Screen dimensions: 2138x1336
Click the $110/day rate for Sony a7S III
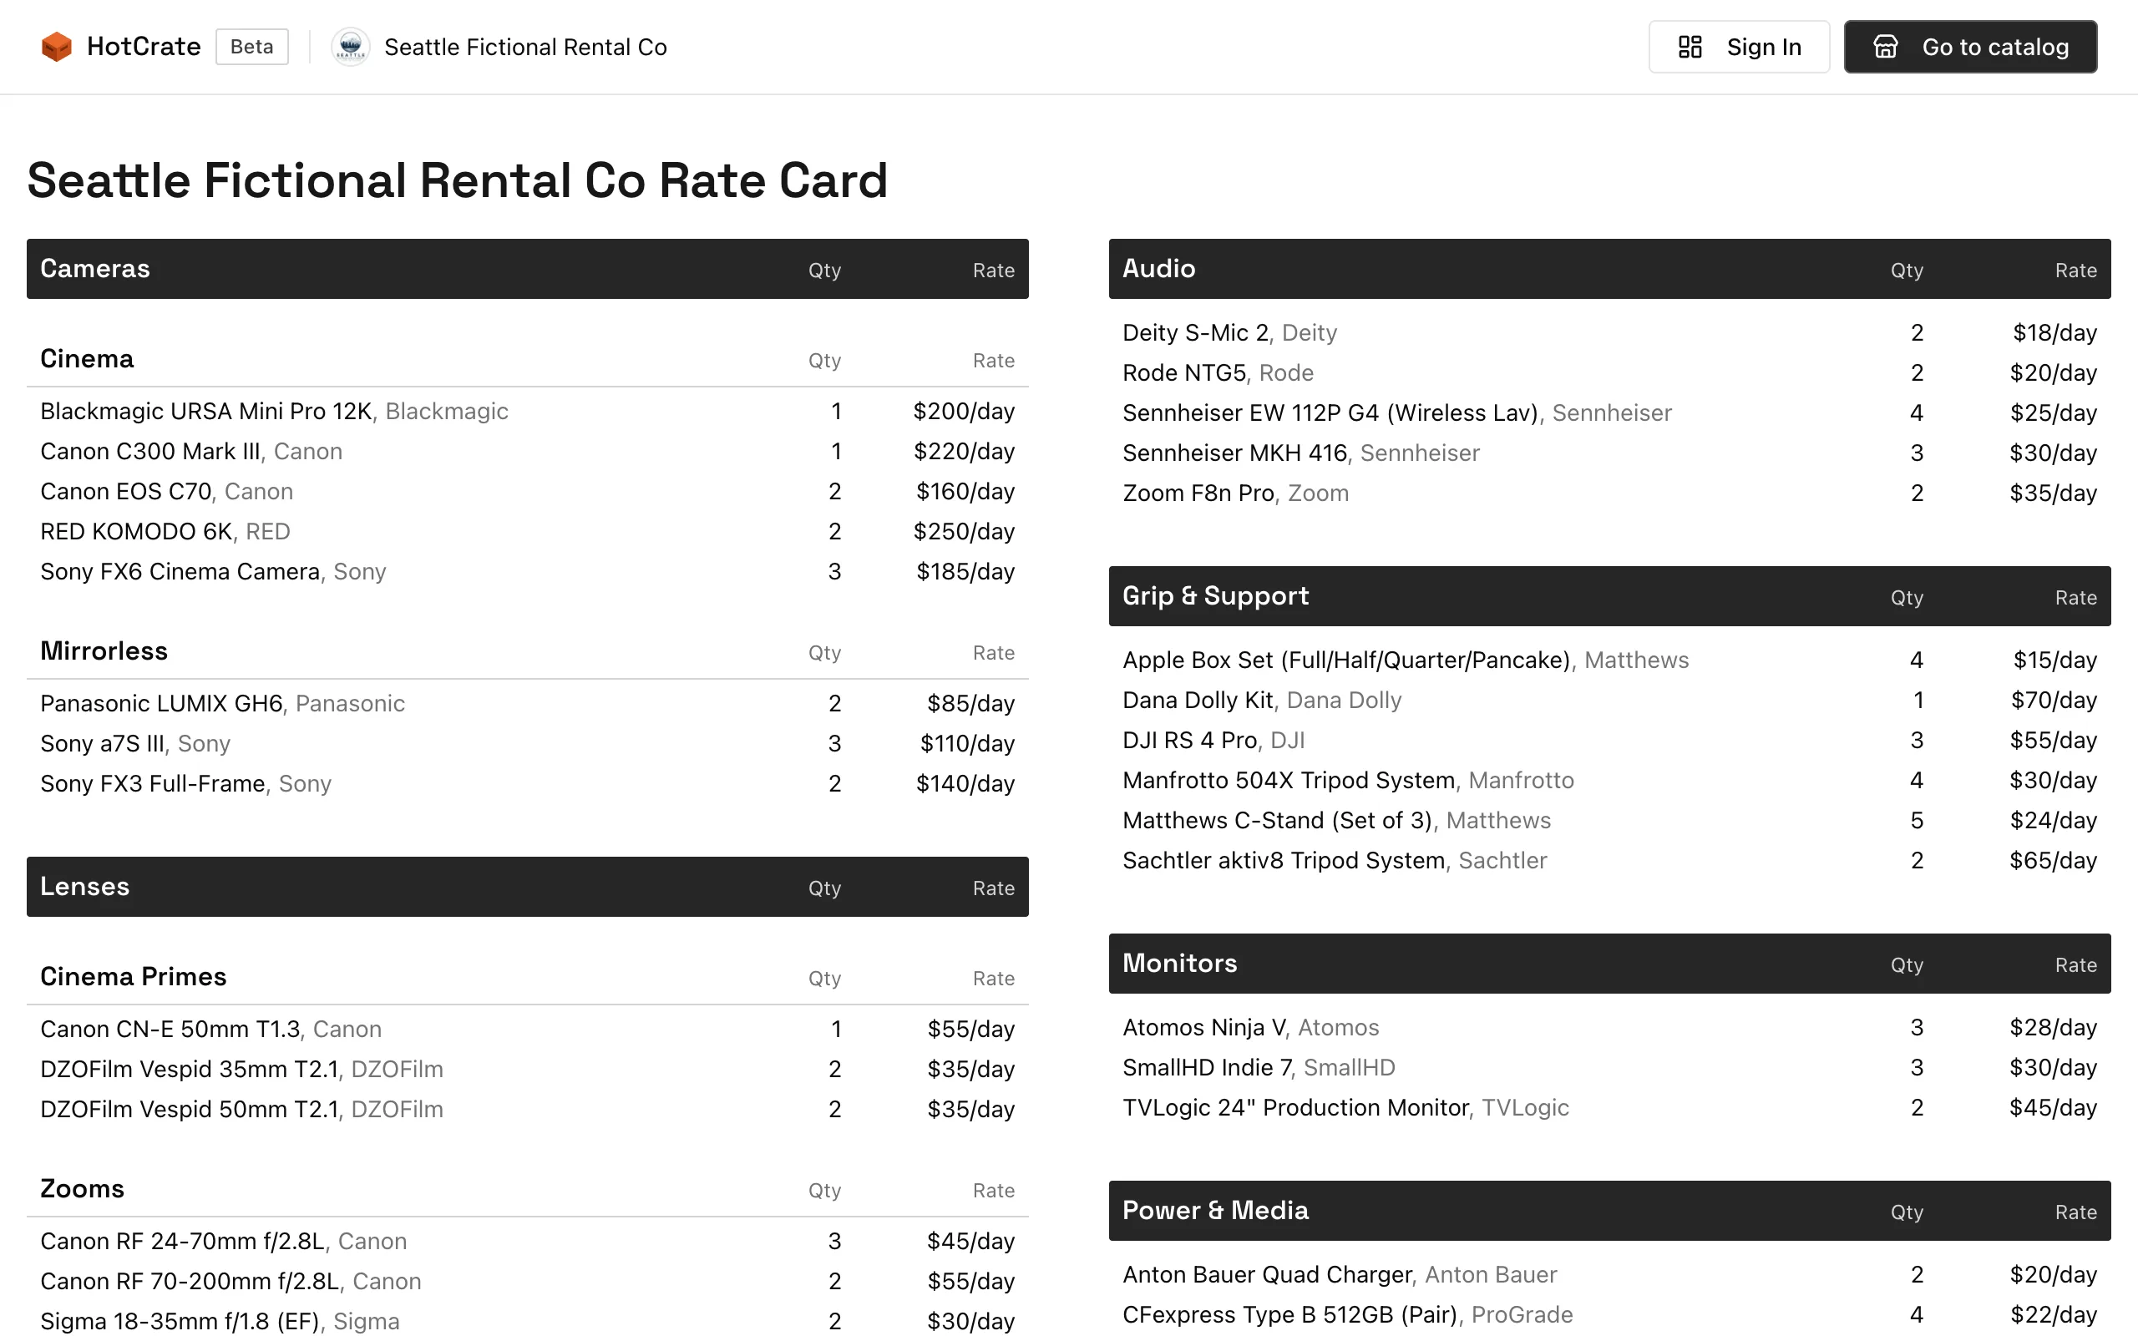point(967,743)
